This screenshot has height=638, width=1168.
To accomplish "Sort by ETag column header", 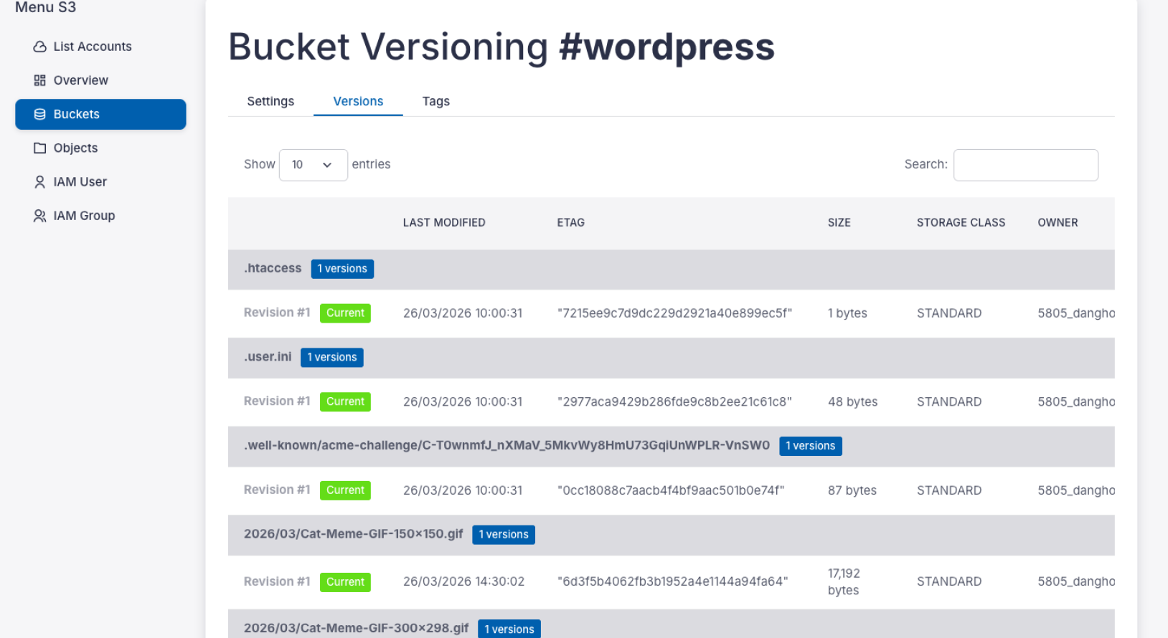I will tap(571, 223).
